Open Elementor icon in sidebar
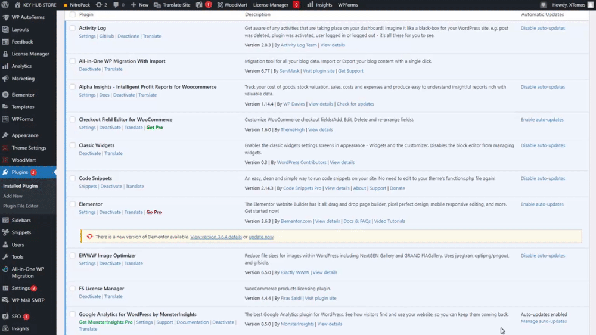The image size is (596, 335). (5, 95)
